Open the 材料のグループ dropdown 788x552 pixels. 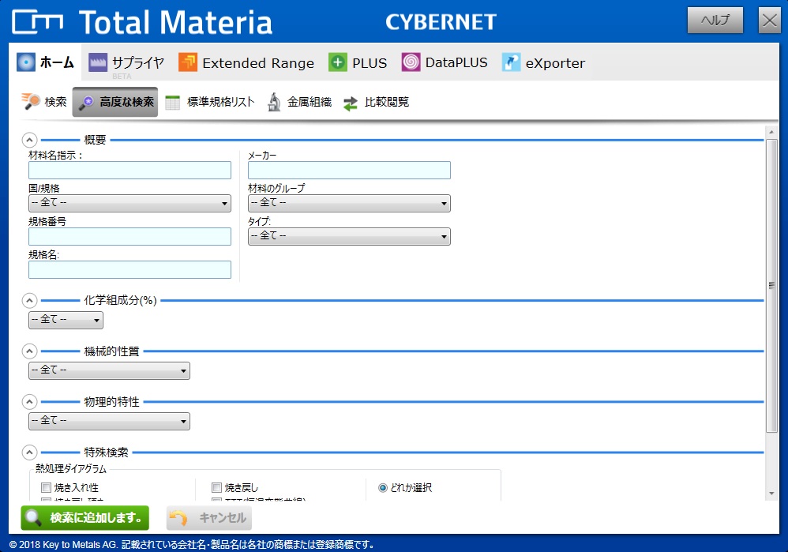click(x=349, y=203)
